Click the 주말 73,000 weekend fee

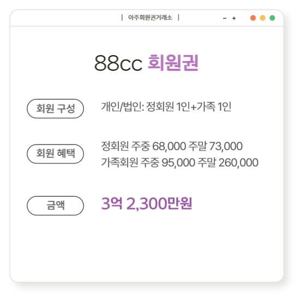(215, 146)
